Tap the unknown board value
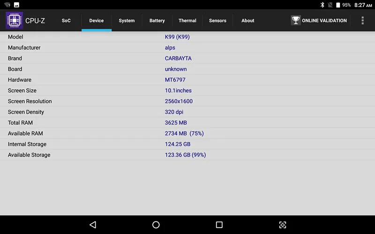The width and height of the screenshot is (375, 234). pyautogui.click(x=176, y=69)
